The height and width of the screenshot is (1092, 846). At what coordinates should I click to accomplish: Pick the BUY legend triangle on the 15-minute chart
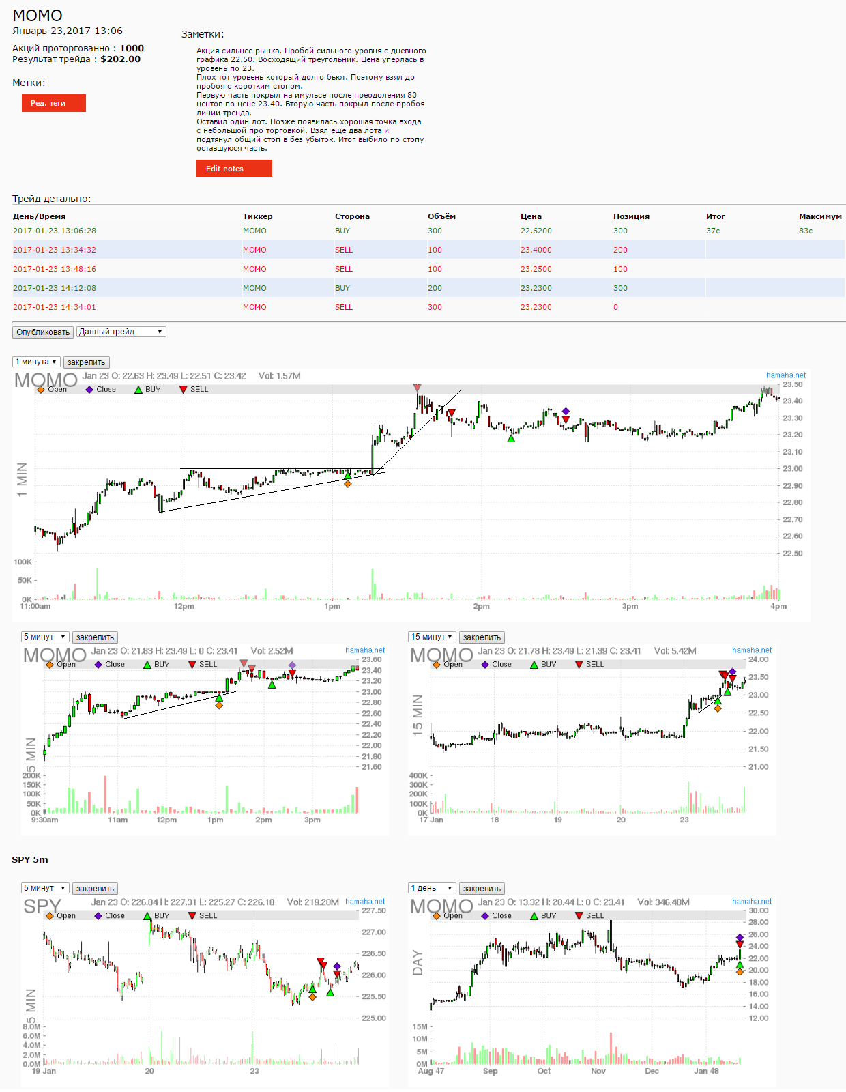534,665
